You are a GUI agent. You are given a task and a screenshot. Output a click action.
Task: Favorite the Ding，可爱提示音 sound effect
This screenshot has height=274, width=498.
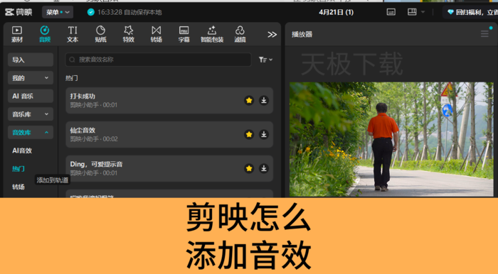(249, 168)
